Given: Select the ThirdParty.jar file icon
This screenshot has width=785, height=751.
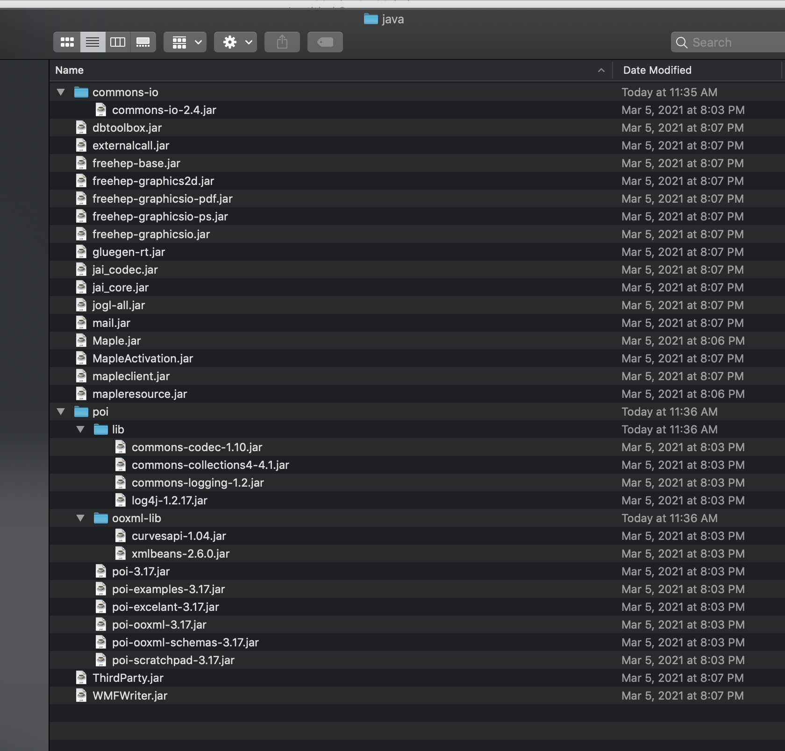Looking at the screenshot, I should tap(81, 678).
